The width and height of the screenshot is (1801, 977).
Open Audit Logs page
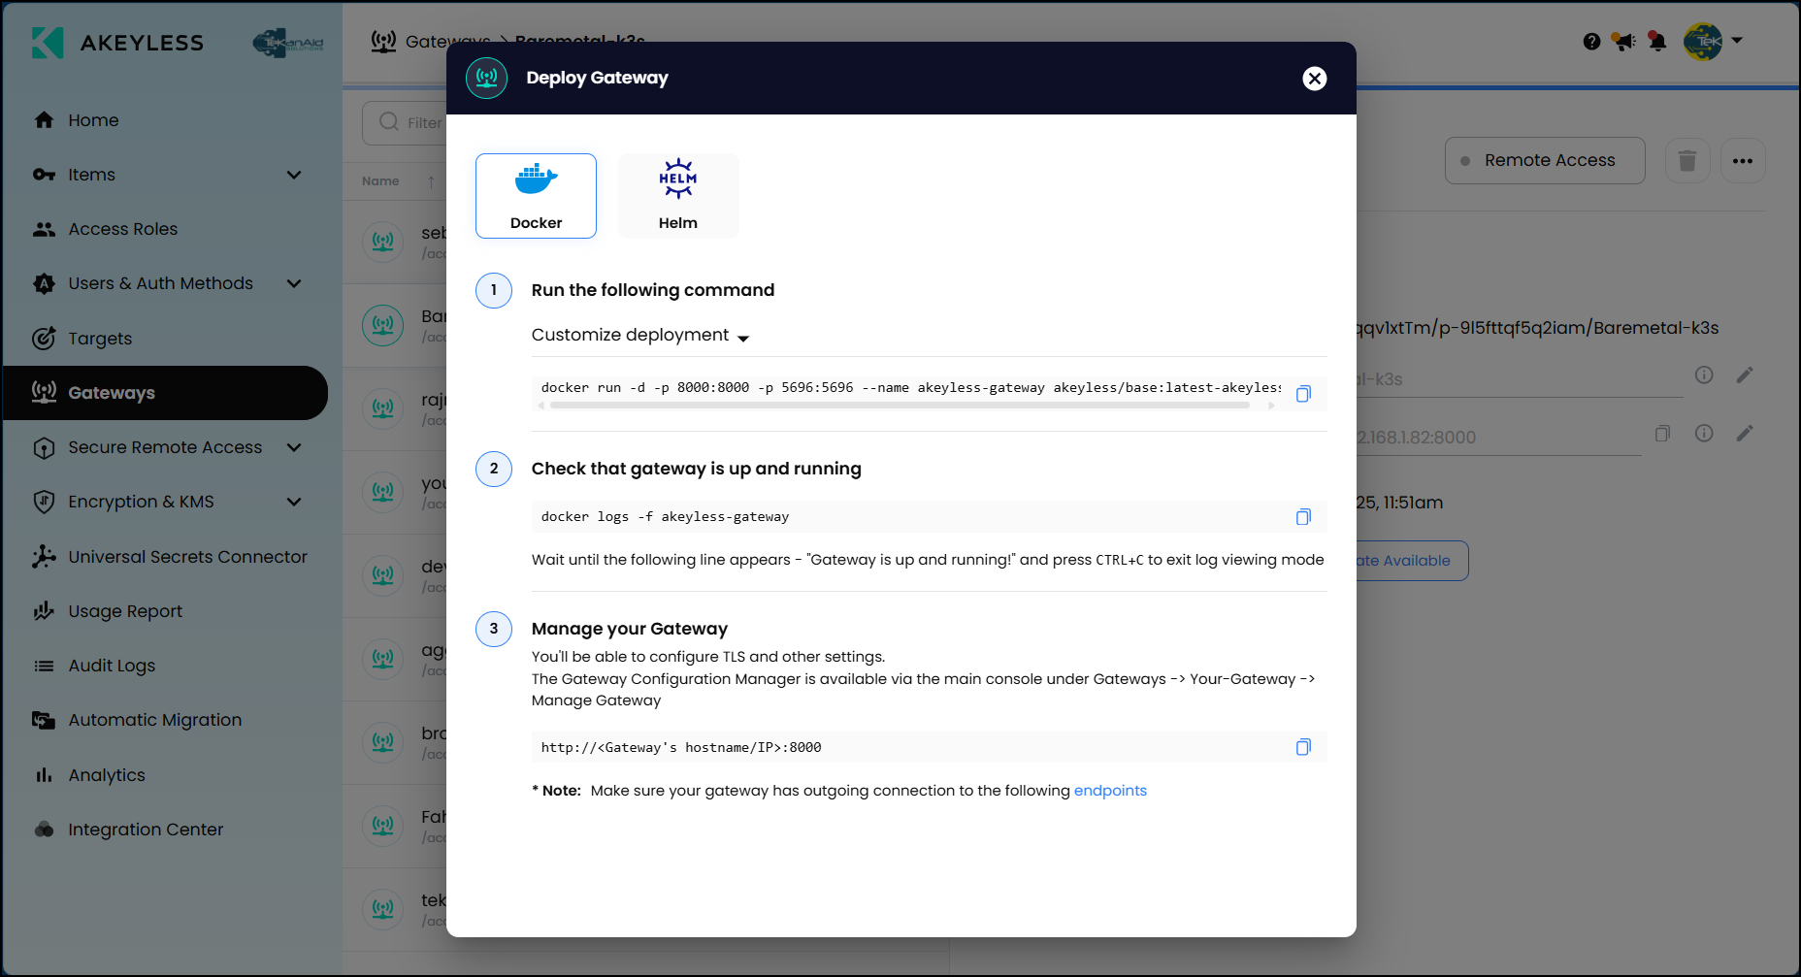[x=112, y=666]
